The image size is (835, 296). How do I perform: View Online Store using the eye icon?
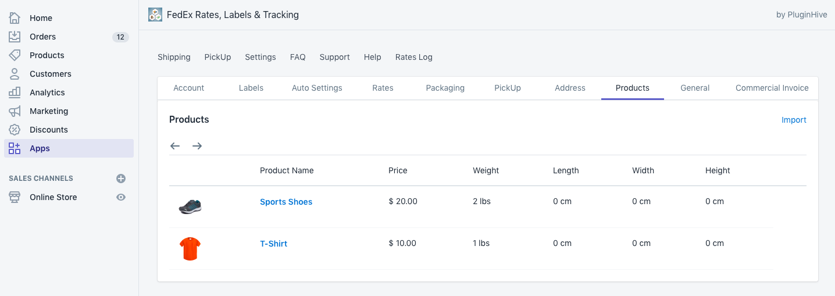click(x=121, y=197)
